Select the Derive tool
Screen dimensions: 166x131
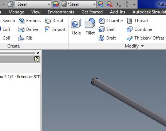pyautogui.click(x=28, y=29)
